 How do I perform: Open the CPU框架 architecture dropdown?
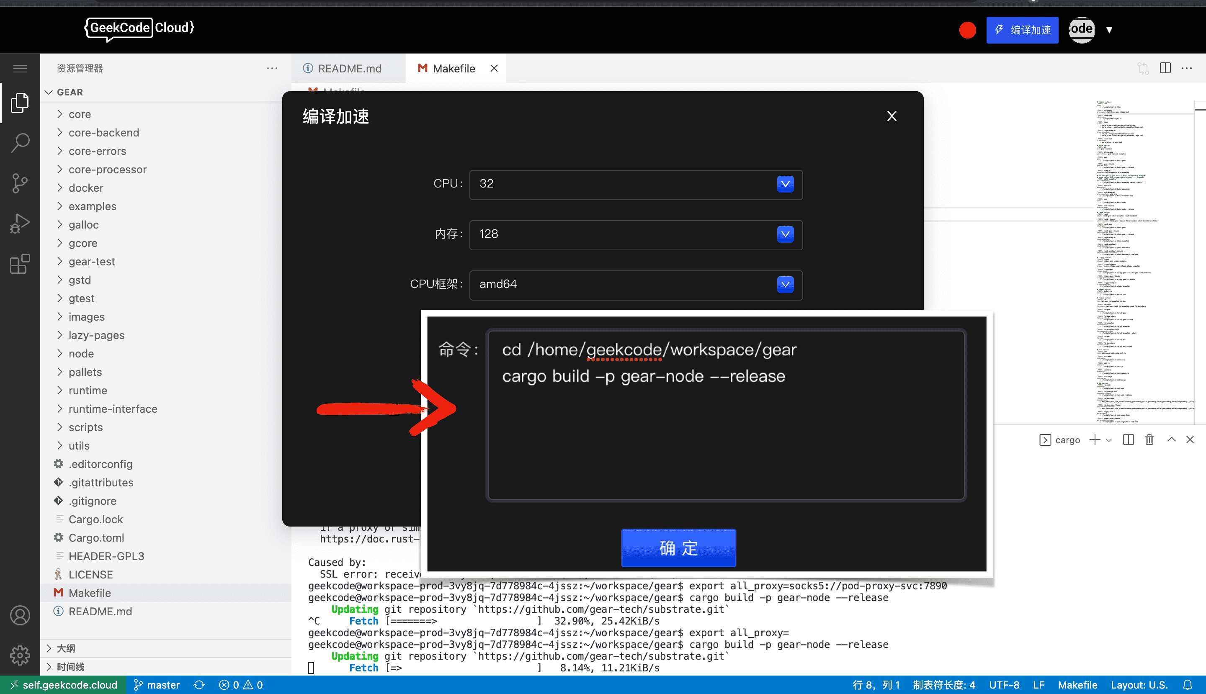click(785, 285)
